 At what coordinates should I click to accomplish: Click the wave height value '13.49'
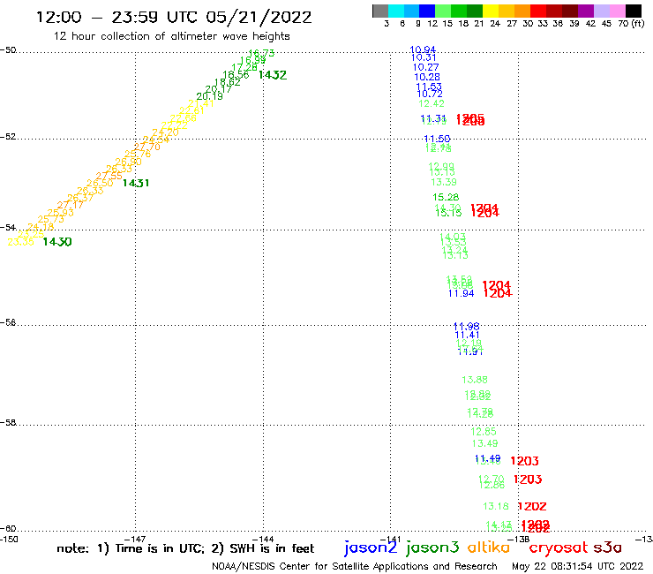[484, 443]
